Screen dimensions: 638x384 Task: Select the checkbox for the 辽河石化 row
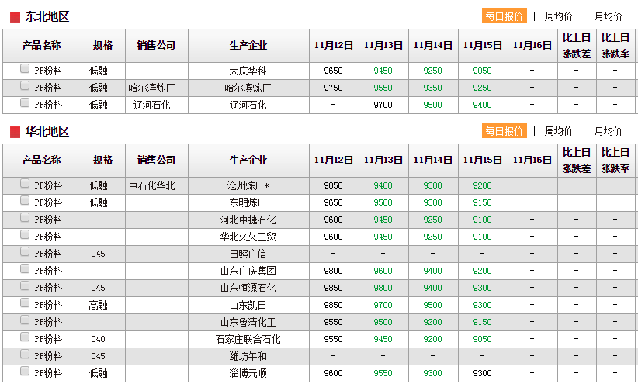26,103
